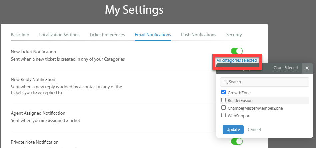The height and width of the screenshot is (148, 316).
Task: Click Cancel in the category popup
Action: coord(254,129)
